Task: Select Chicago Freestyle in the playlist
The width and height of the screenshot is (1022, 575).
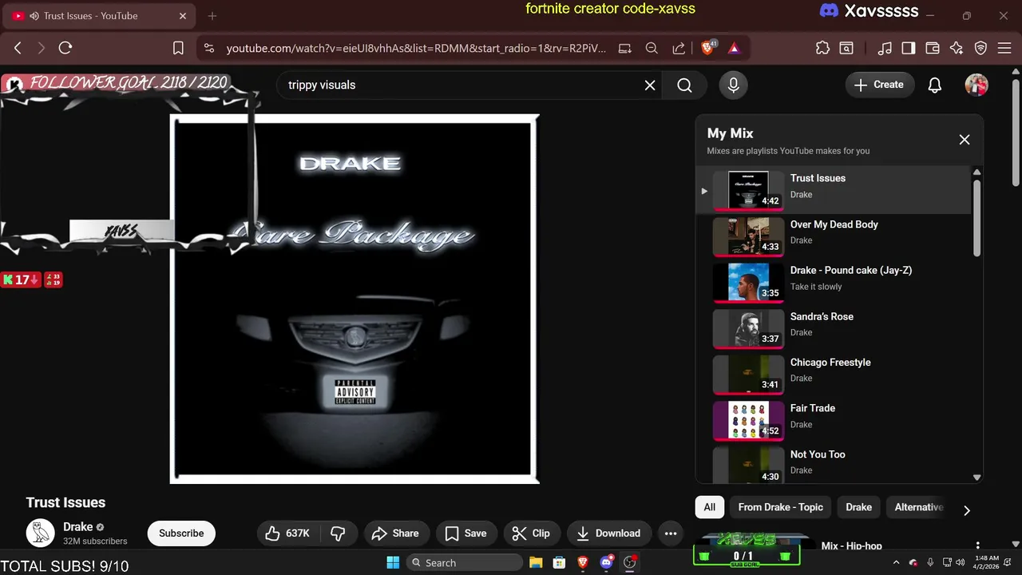Action: (x=834, y=374)
